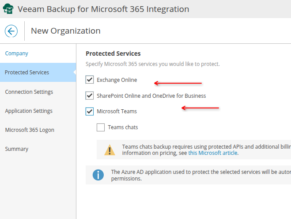This screenshot has height=219, width=291.
Task: Click the Protected Services section heading
Action: click(113, 54)
